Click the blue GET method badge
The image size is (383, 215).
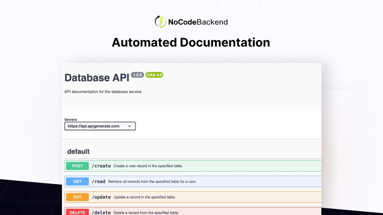click(77, 181)
